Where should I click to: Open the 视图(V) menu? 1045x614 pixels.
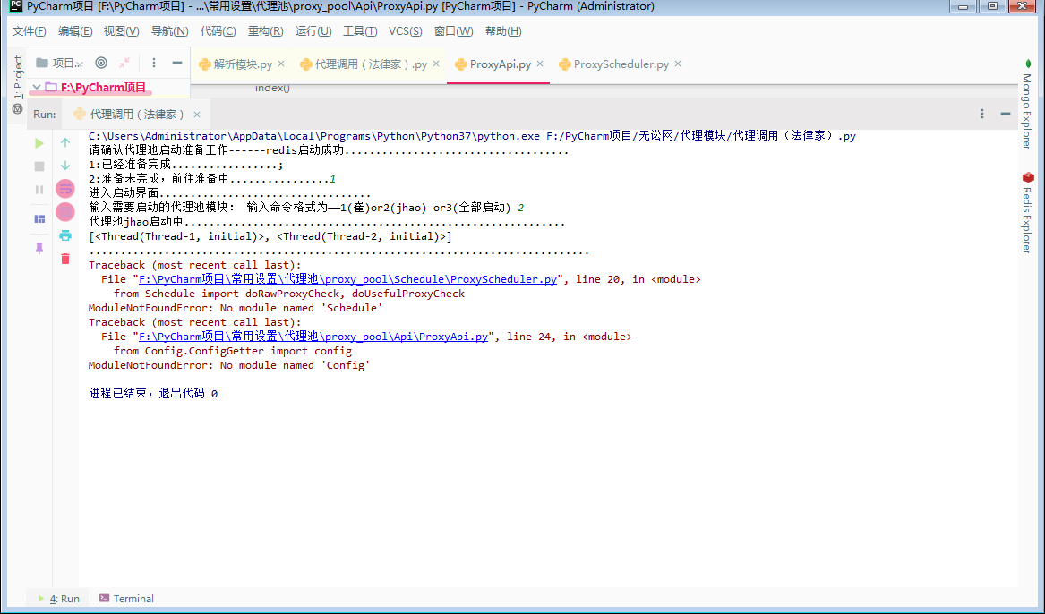point(121,31)
